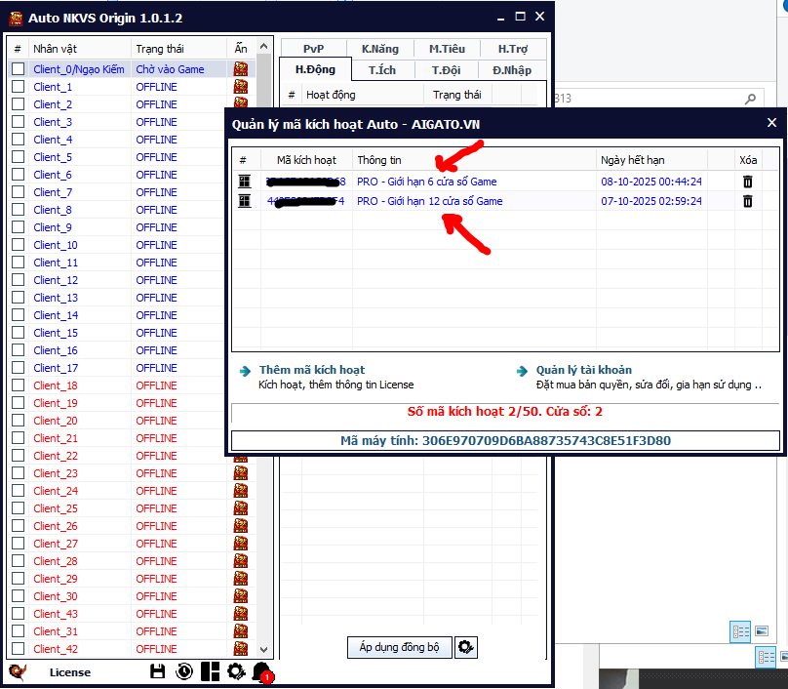Click the Ngày hết hạn column header

coord(651,160)
